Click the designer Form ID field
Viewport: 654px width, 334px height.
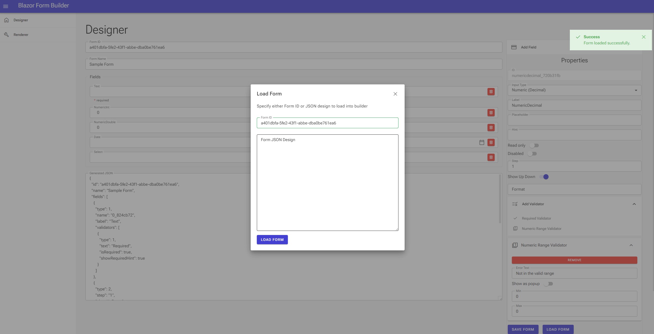coord(294,47)
